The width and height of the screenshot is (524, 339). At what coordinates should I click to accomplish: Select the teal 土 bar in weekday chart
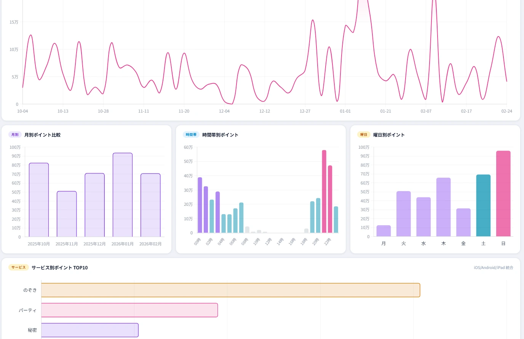pyautogui.click(x=483, y=205)
